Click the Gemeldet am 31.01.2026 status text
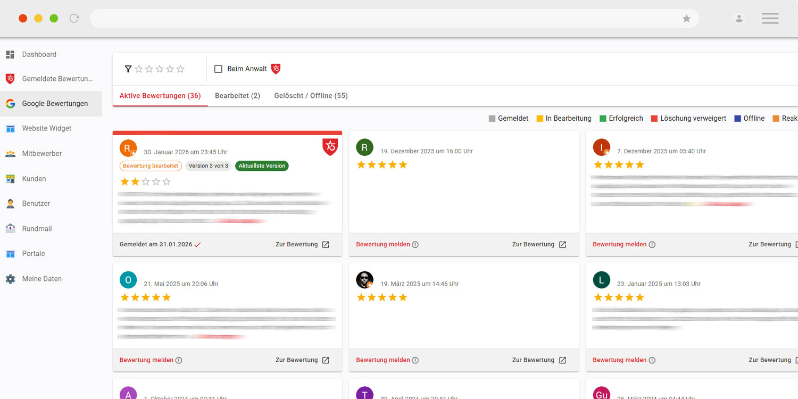 [156, 245]
